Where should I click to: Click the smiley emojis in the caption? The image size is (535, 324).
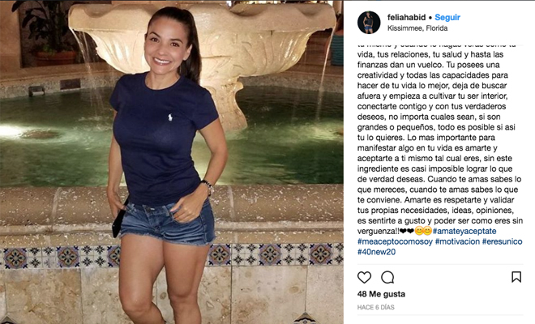pyautogui.click(x=423, y=231)
